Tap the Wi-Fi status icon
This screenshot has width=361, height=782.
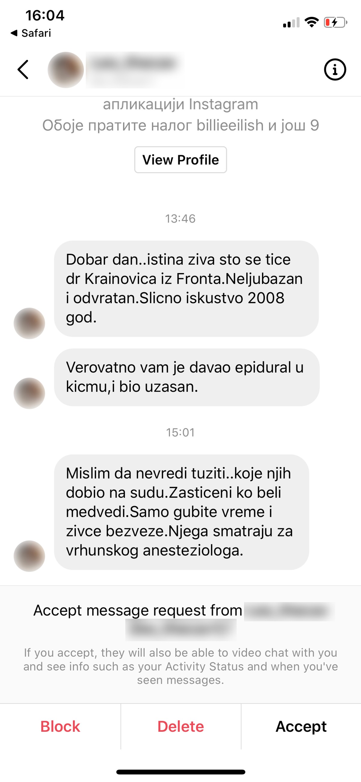coord(312,22)
